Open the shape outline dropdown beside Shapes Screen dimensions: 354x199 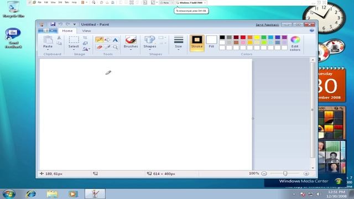point(162,38)
